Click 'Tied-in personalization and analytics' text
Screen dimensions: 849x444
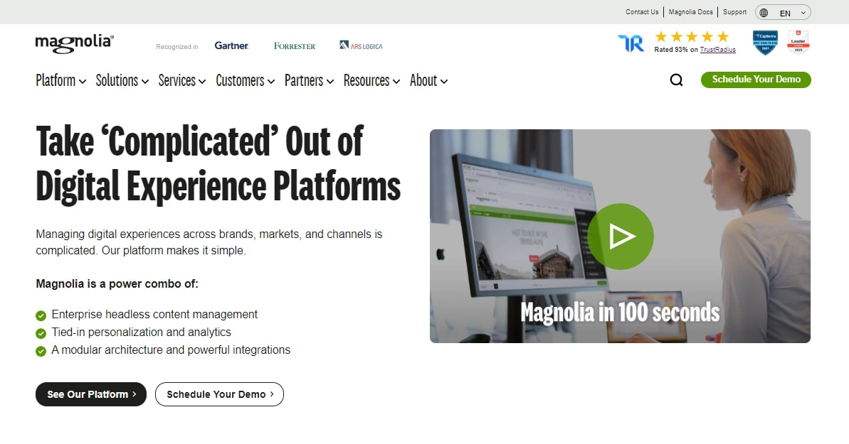142,332
